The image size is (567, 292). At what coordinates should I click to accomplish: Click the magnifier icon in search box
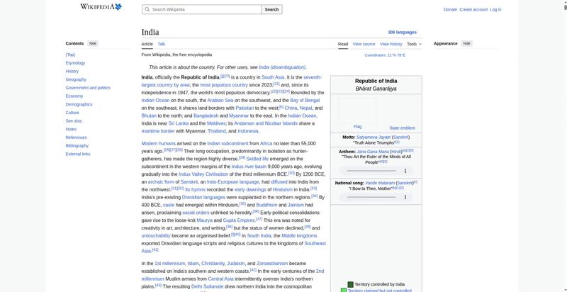147,10
